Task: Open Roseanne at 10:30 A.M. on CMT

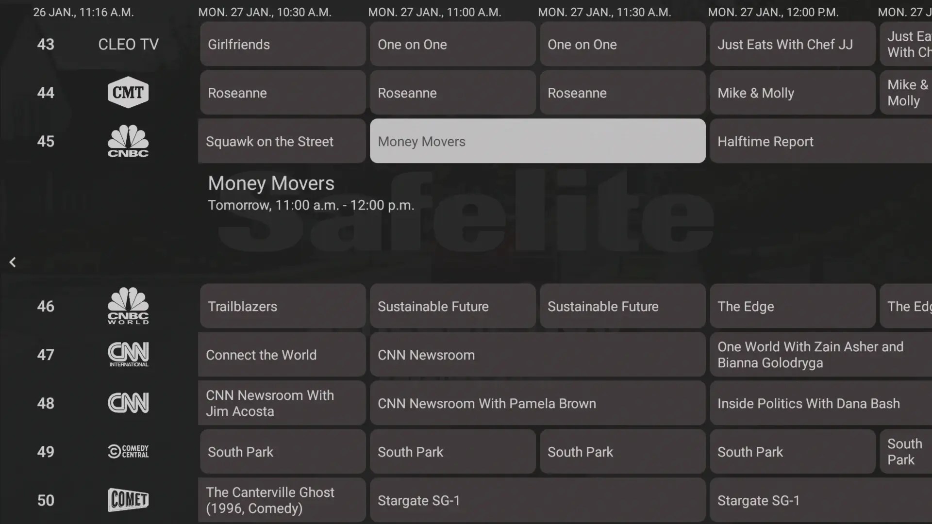Action: click(x=283, y=93)
